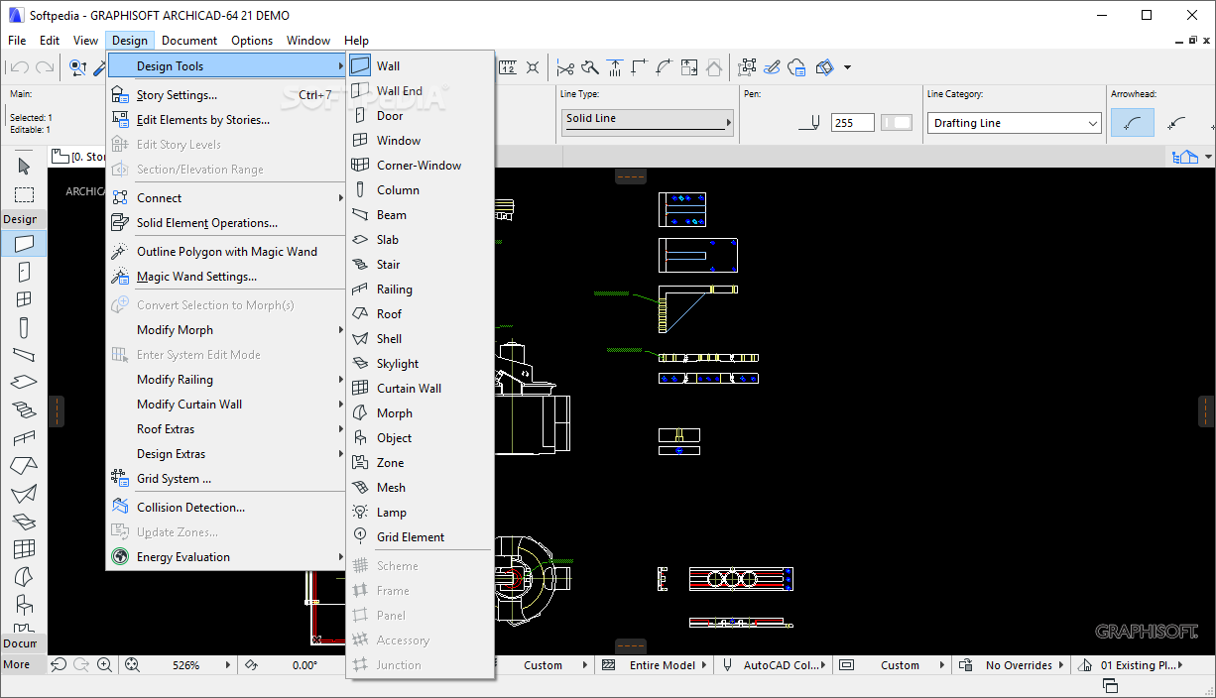Choose the Door tool in the left toolbox

[24, 271]
